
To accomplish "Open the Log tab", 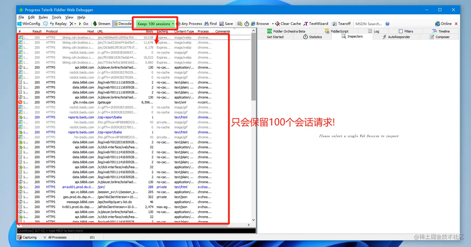I will (x=373, y=31).
